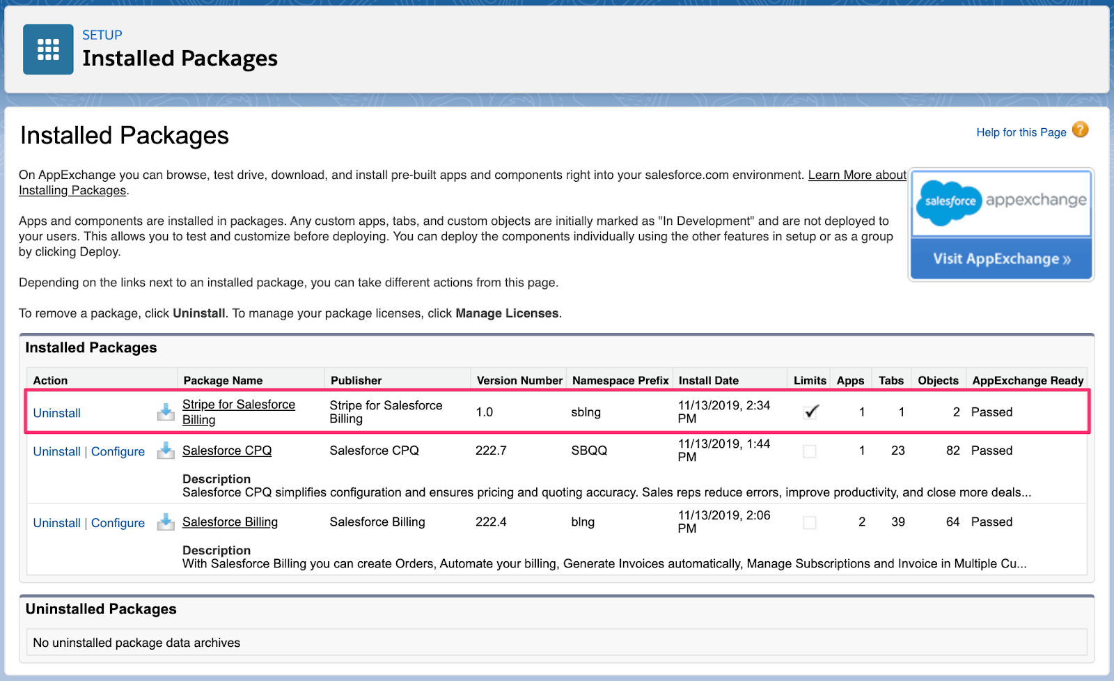Click the Package Name column header
The height and width of the screenshot is (681, 1114).
[x=223, y=380]
